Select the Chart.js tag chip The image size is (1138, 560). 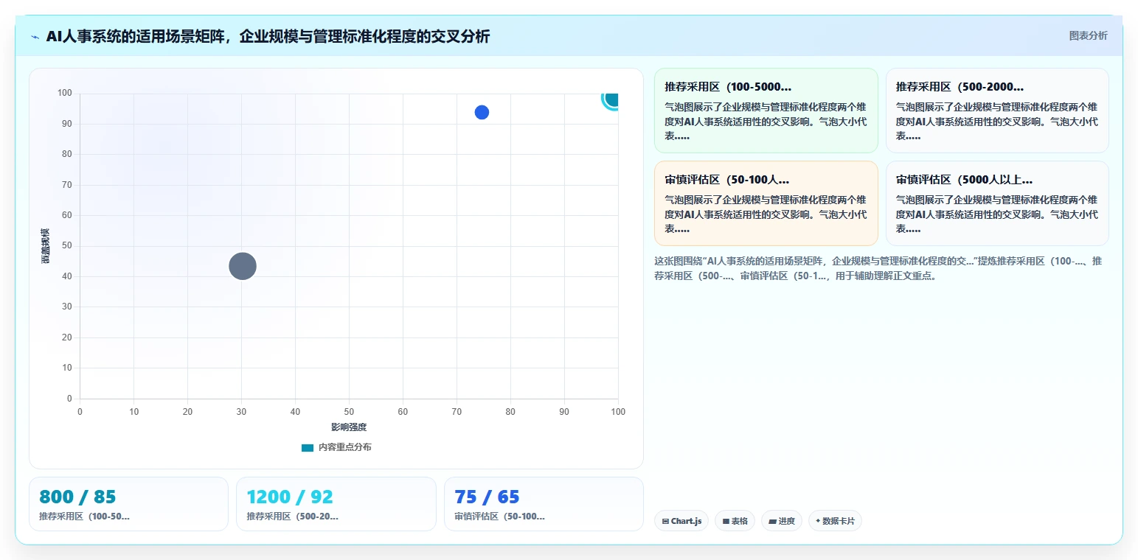[x=681, y=521]
